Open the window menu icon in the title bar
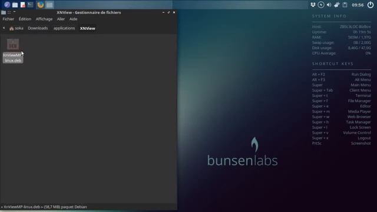 pyautogui.click(x=4, y=12)
